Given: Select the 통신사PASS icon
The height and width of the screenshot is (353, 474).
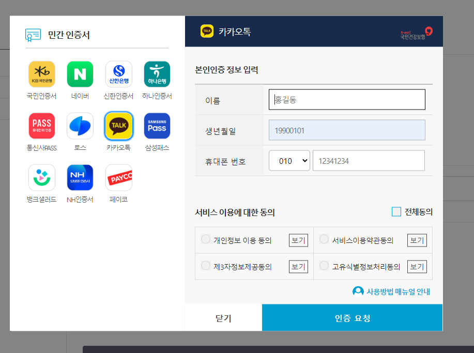Looking at the screenshot, I should [41, 126].
